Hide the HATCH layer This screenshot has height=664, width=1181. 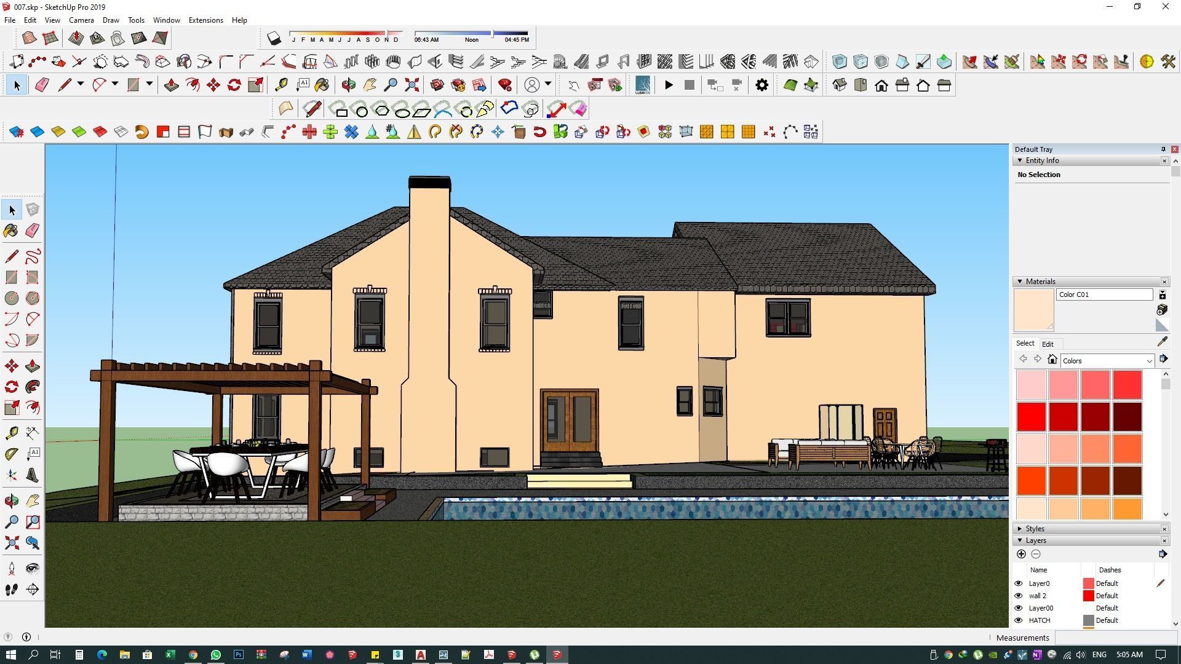click(1018, 620)
